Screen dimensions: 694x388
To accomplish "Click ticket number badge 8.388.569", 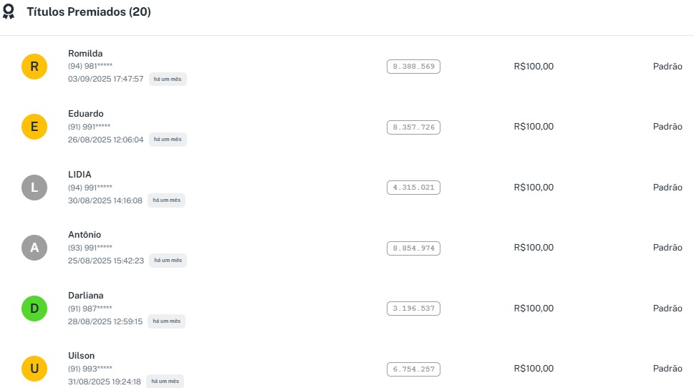I will (x=413, y=67).
